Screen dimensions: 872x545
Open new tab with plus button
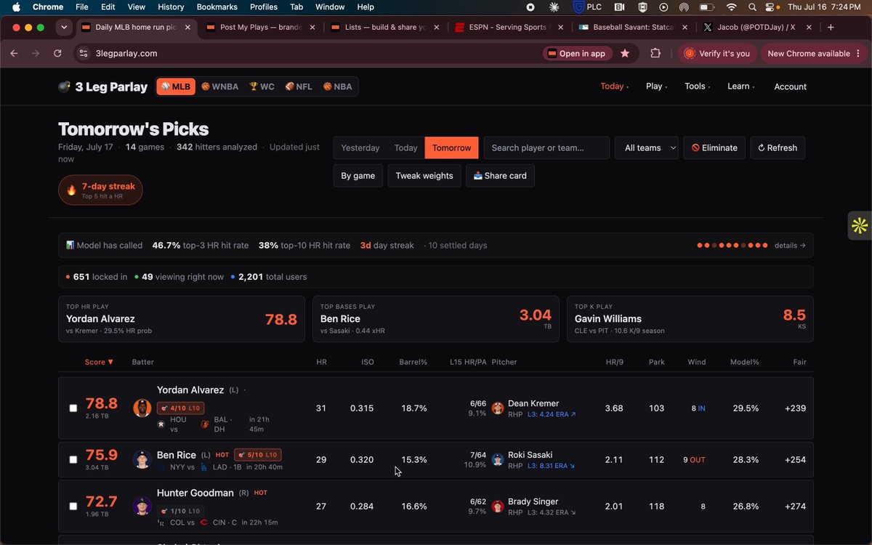831,27
